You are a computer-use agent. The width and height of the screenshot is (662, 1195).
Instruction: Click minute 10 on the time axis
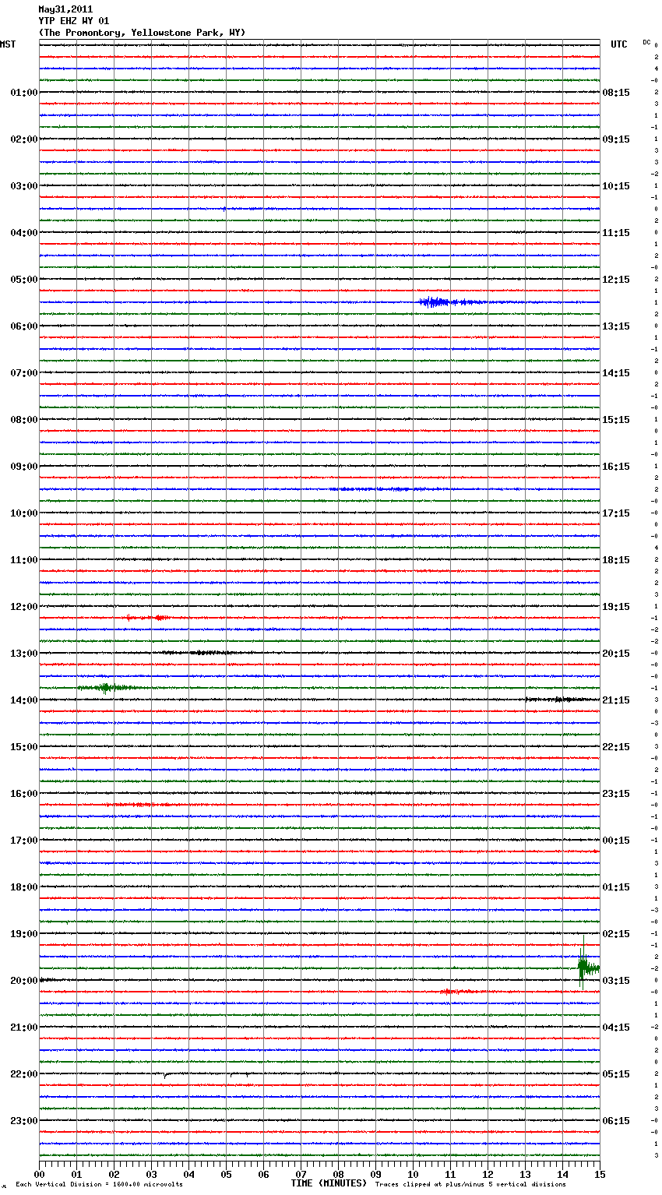[413, 1174]
